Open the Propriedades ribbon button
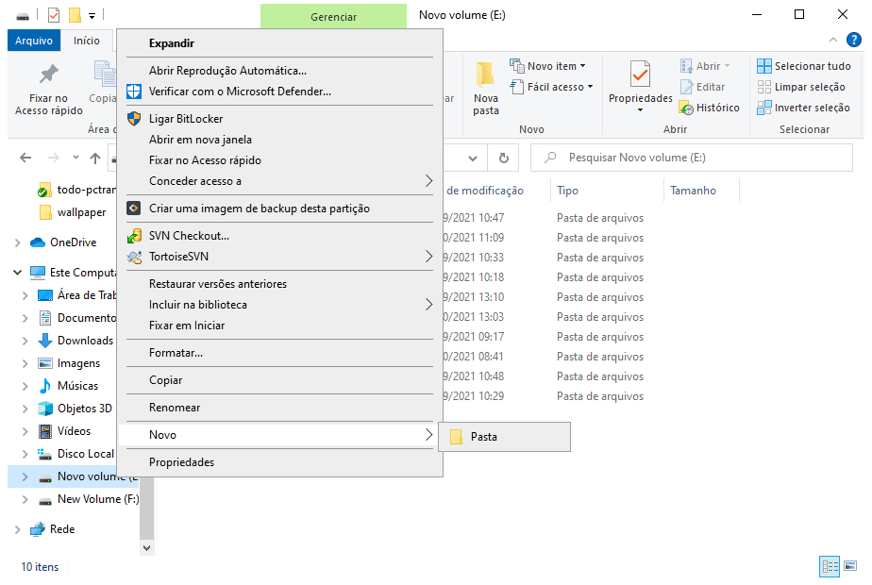 640,85
